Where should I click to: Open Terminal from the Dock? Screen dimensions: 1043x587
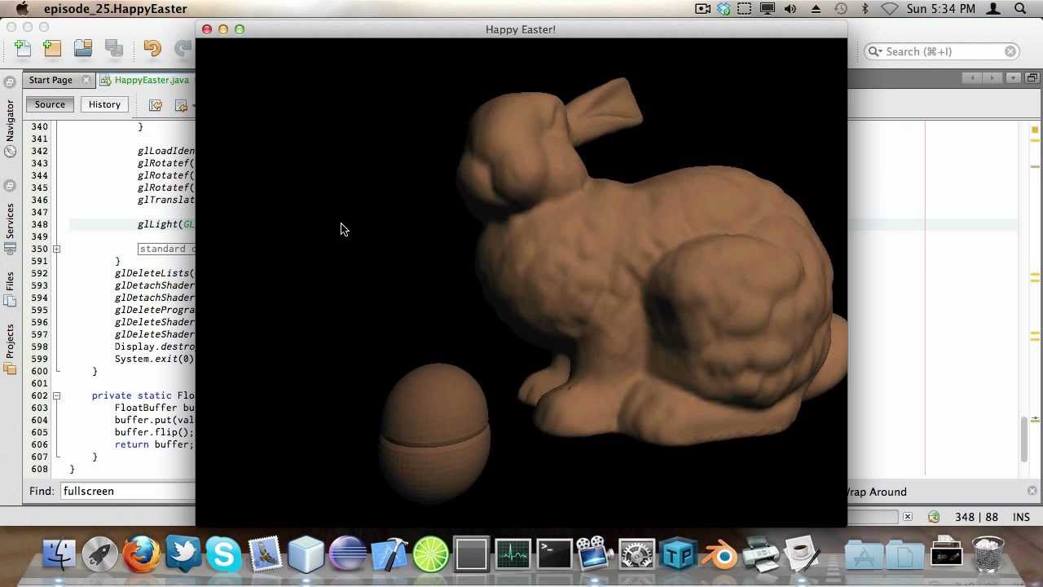tap(554, 554)
